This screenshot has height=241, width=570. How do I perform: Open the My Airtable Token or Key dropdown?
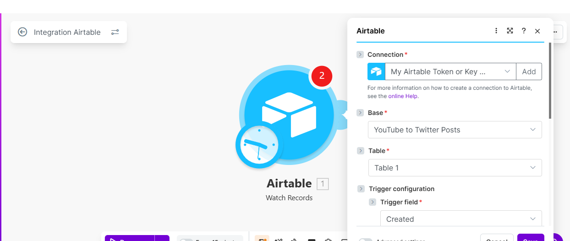(450, 71)
